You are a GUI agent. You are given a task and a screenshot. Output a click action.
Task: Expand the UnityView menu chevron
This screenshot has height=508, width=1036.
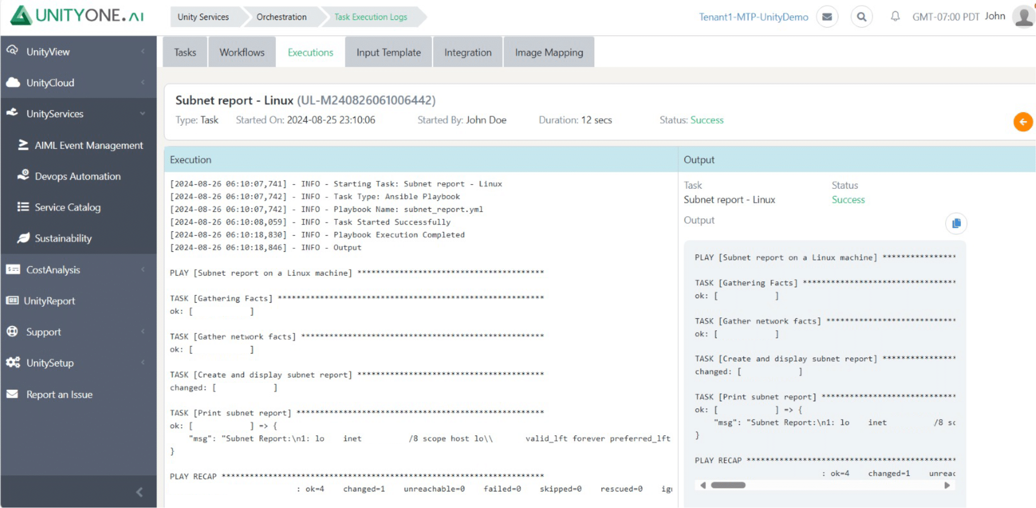click(143, 51)
